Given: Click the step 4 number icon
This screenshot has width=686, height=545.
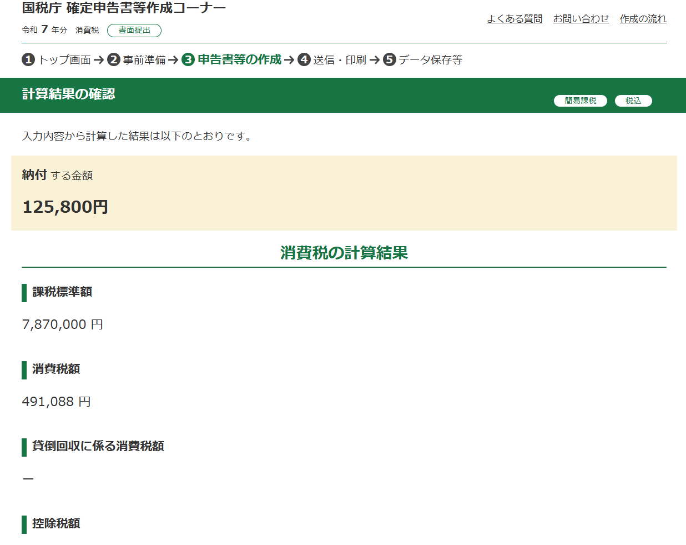Looking at the screenshot, I should pyautogui.click(x=304, y=59).
